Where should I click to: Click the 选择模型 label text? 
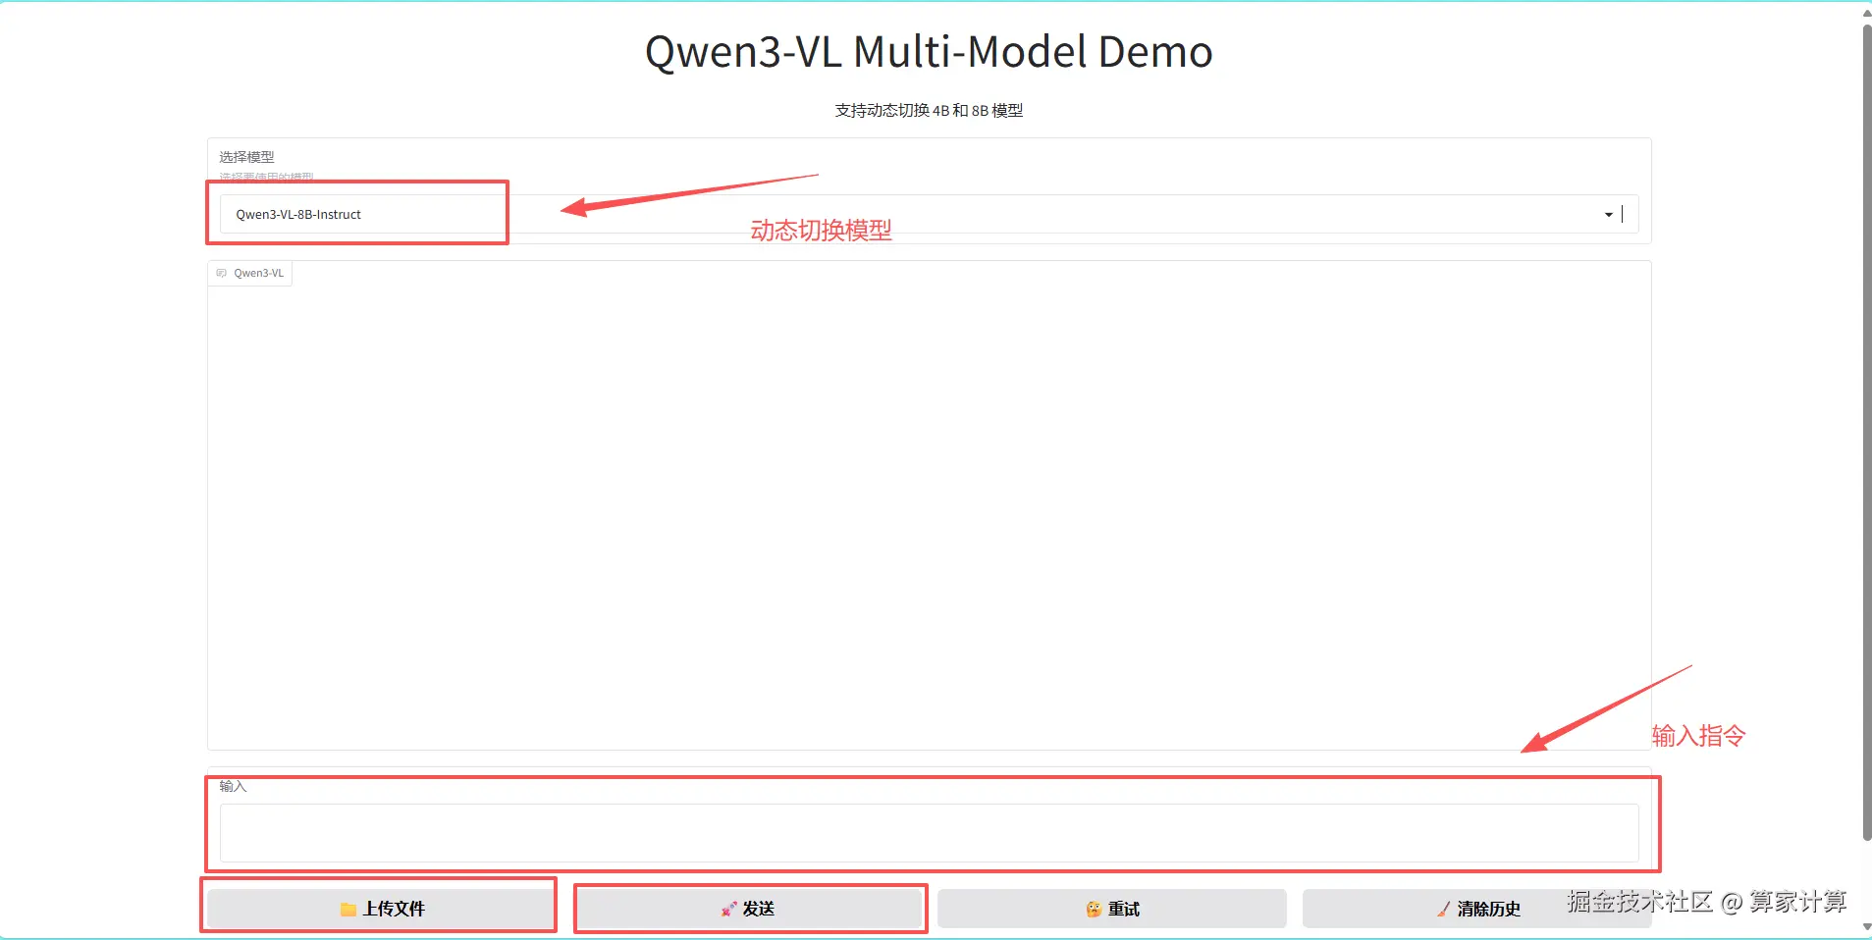coord(246,157)
